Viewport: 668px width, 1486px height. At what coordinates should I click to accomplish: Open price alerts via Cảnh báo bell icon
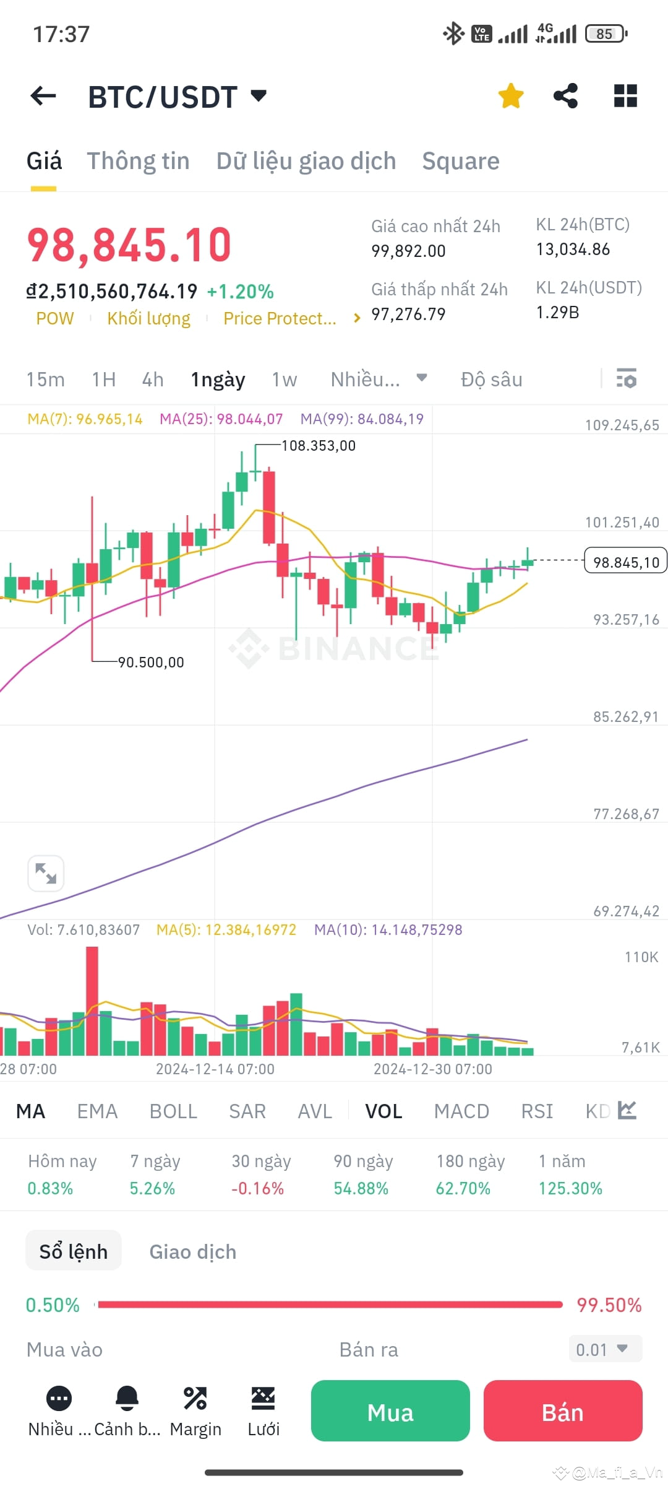[x=128, y=1400]
